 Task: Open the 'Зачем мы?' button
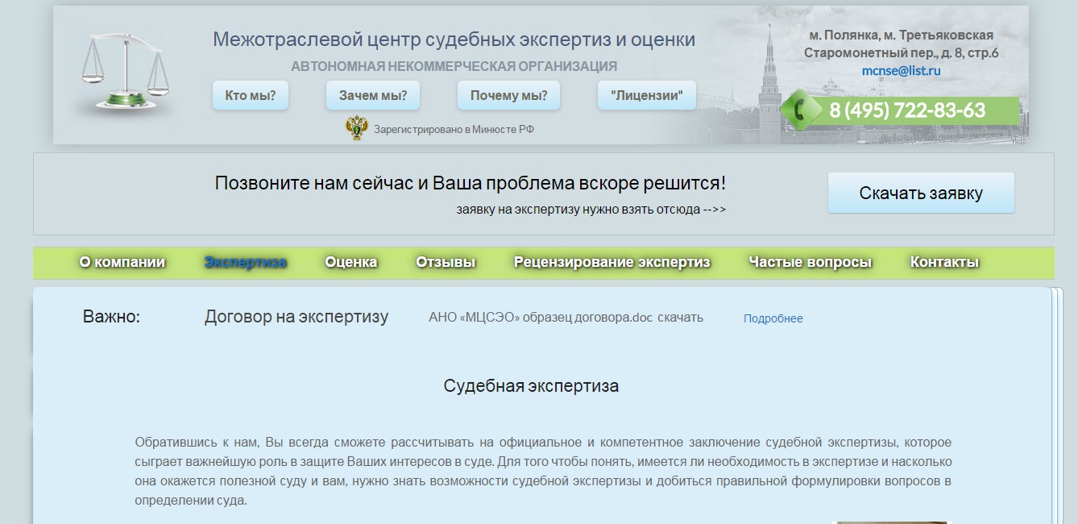(373, 95)
